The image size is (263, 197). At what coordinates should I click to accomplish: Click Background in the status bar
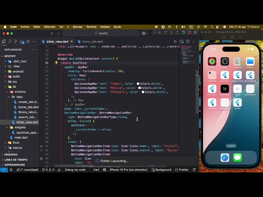coord(161,170)
